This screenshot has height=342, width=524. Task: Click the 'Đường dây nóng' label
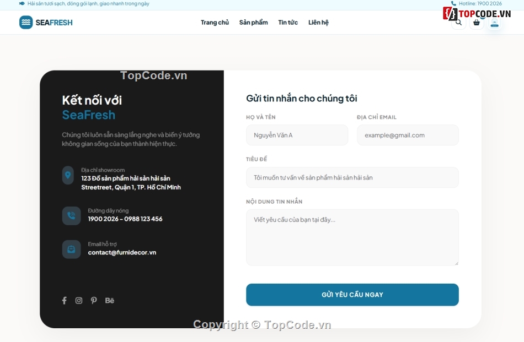(x=108, y=210)
